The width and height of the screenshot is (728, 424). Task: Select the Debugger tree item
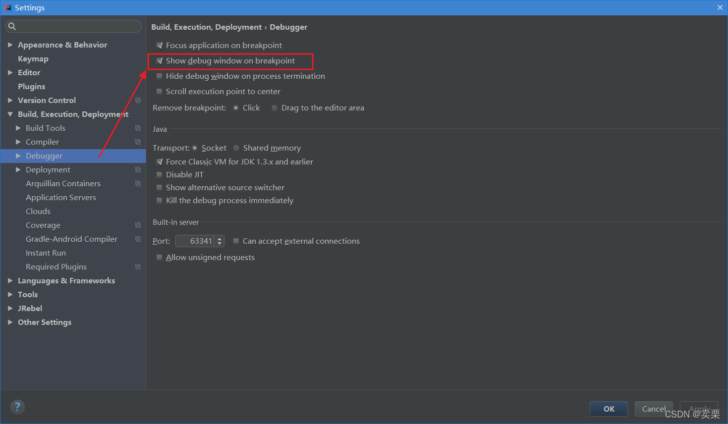(73, 156)
